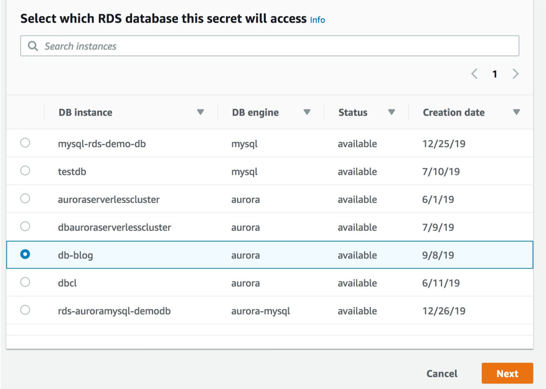
Task: Click the search magnifier icon
Action: (x=32, y=45)
